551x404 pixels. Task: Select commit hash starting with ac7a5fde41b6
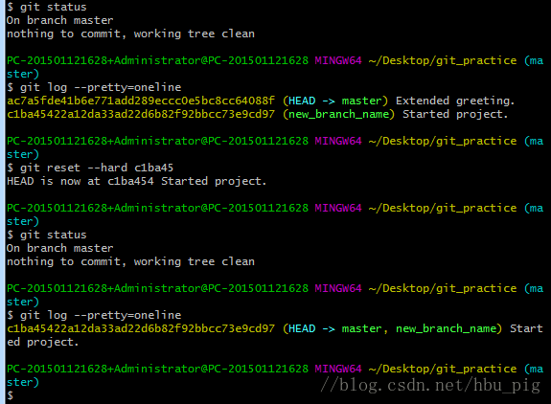click(x=141, y=101)
